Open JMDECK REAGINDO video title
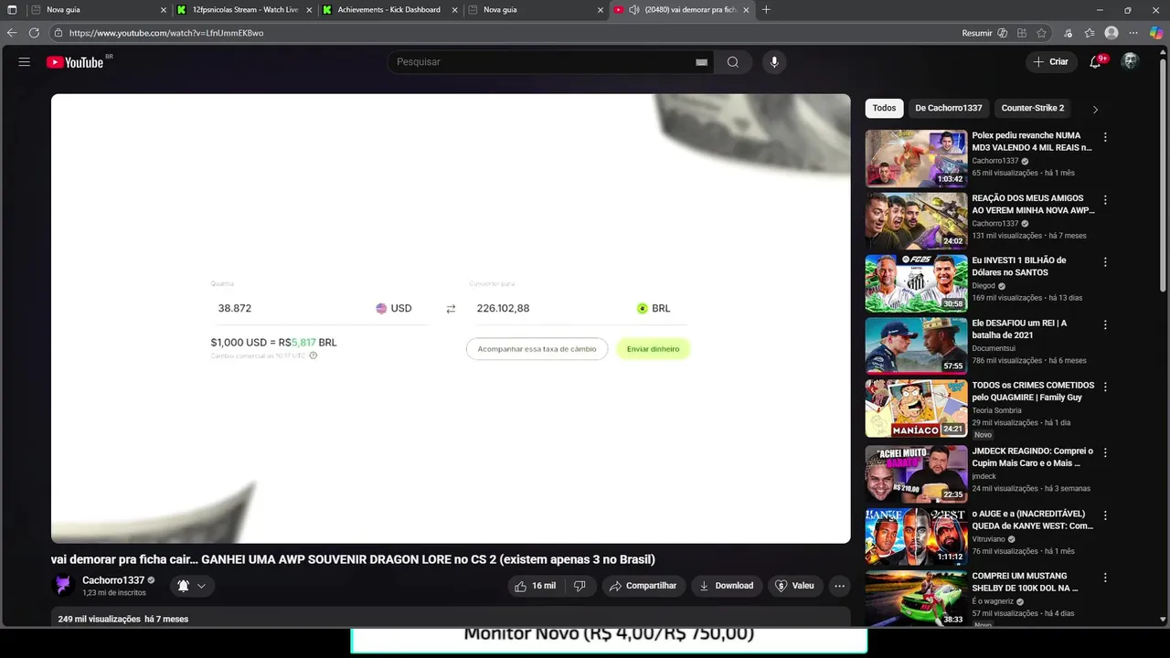1170x658 pixels. tap(1033, 457)
